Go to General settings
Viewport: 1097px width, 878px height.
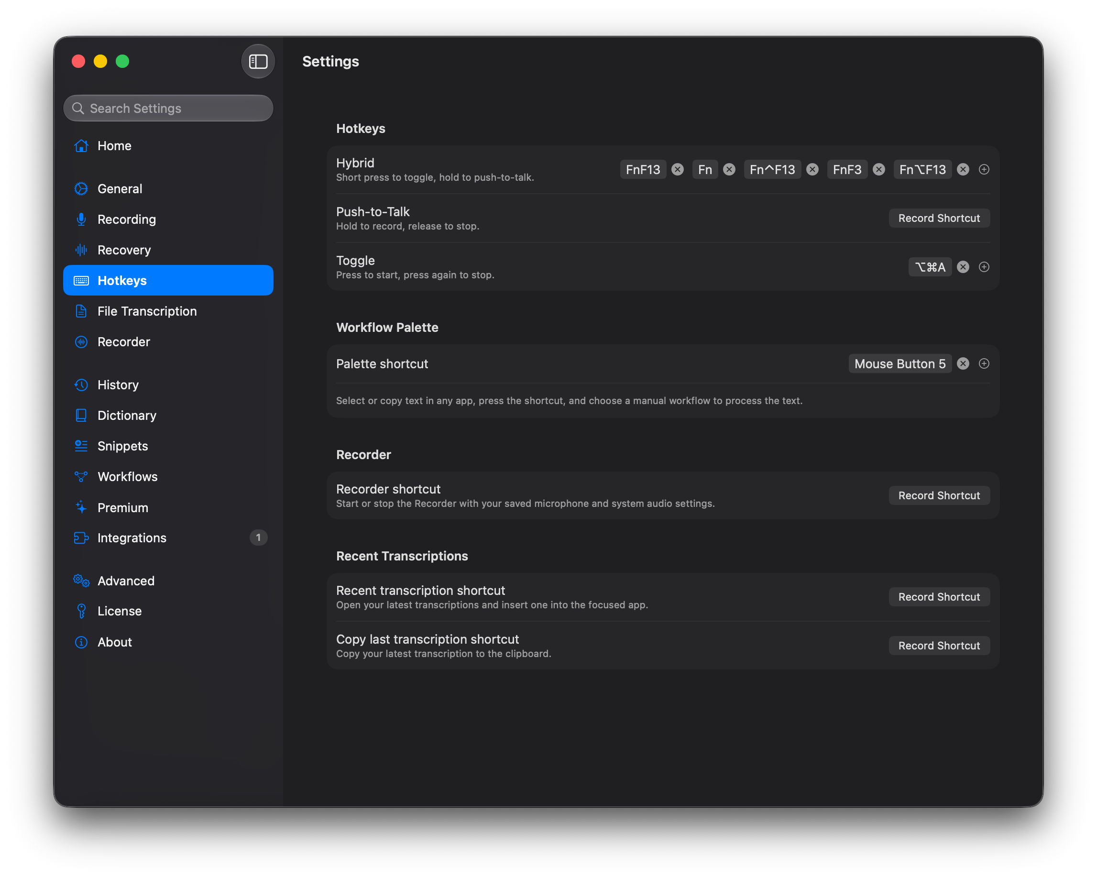[168, 189]
